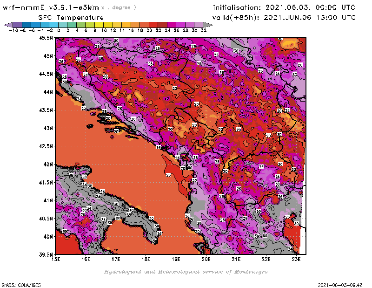The width and height of the screenshot is (372, 288).
Task: Select the '2021-06-03-09:42' timestamp
Action: [x=340, y=285]
